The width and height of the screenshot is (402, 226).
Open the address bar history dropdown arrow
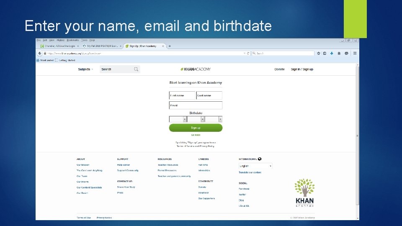244,53
